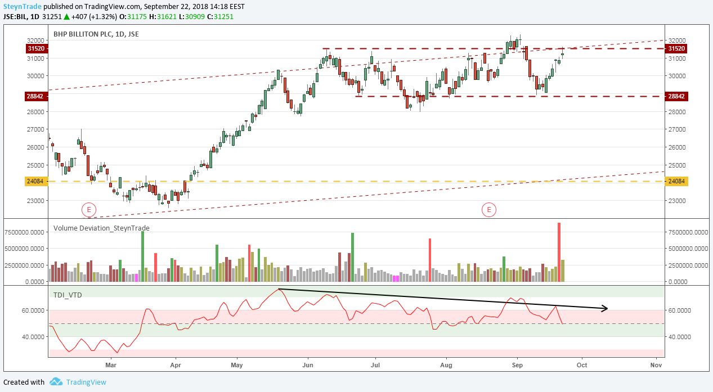Select the red 28842 price label on left

(37, 97)
